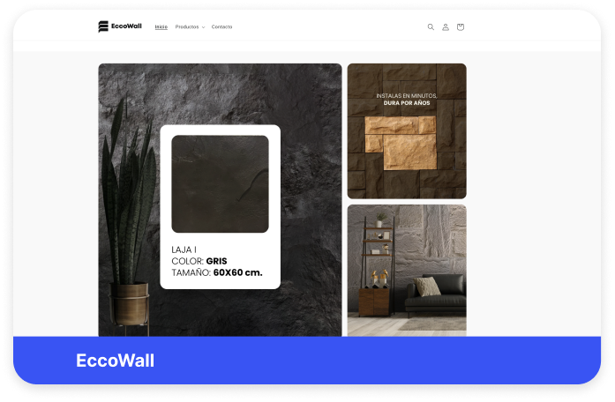Open the Contacto page link

click(x=221, y=27)
